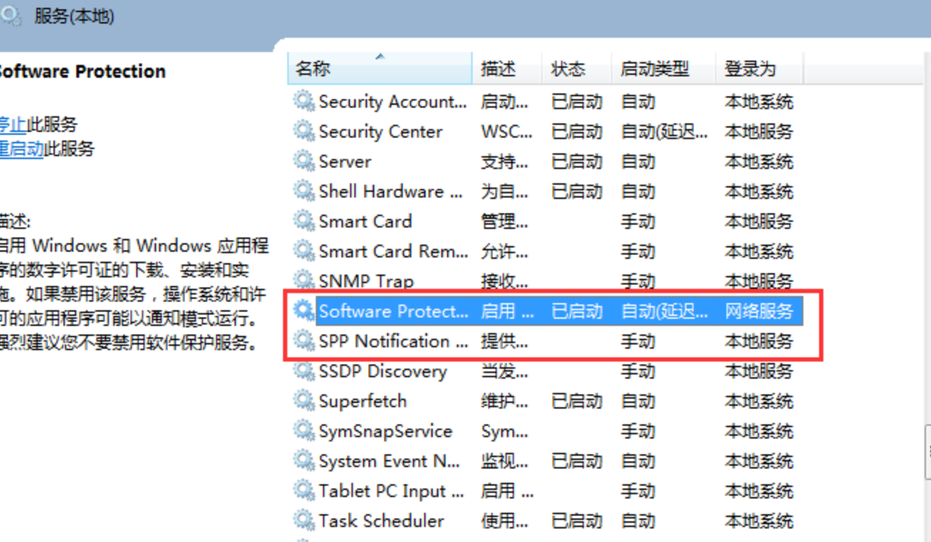The image size is (931, 542).
Task: Click the Task Scheduler service gear icon
Action: (304, 521)
